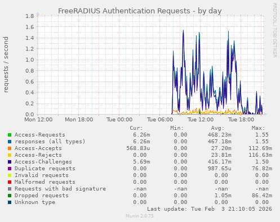Click the green Access-Requests legend swatch
The image size is (280, 222).
[10, 135]
